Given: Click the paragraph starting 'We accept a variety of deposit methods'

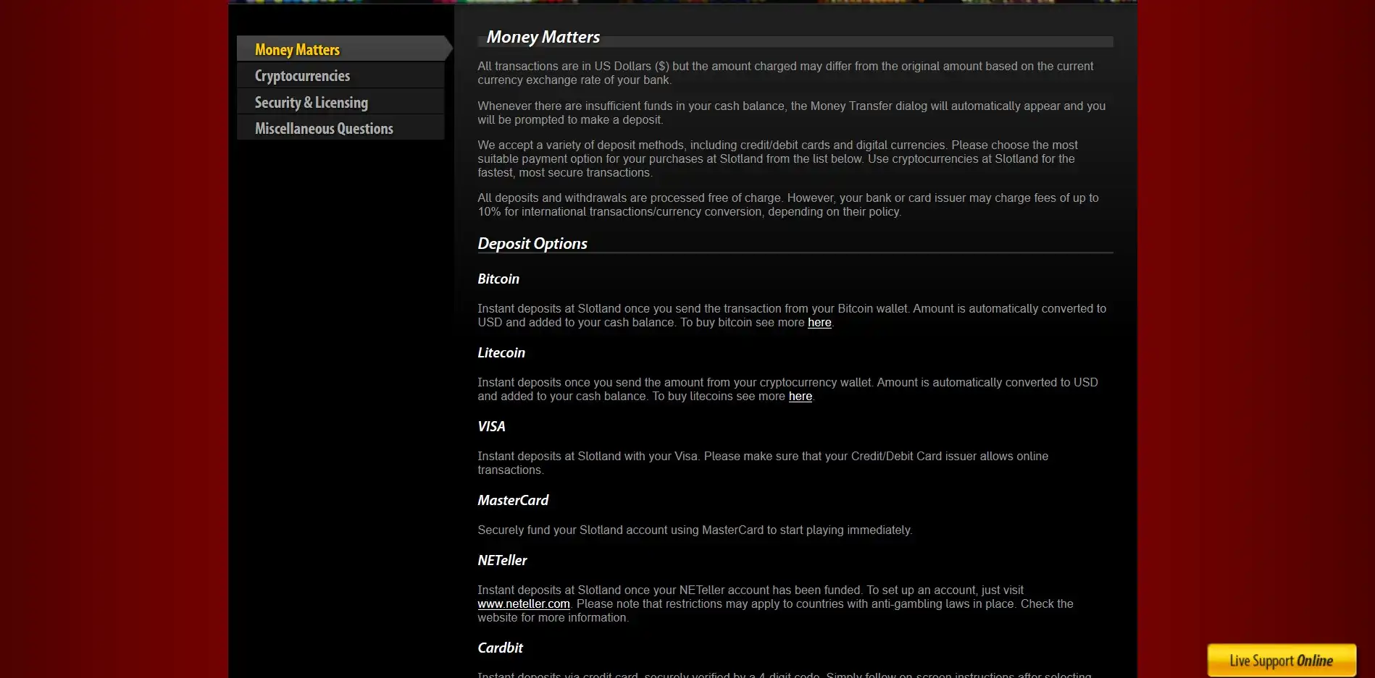Looking at the screenshot, I should (x=777, y=159).
